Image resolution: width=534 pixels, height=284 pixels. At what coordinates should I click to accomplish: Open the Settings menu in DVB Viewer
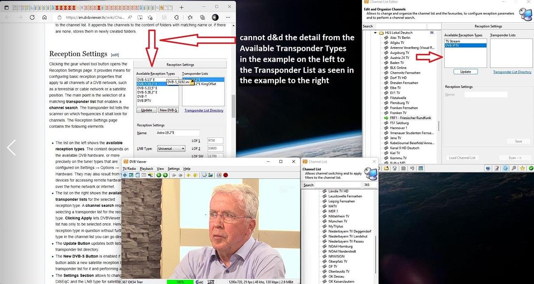click(173, 169)
